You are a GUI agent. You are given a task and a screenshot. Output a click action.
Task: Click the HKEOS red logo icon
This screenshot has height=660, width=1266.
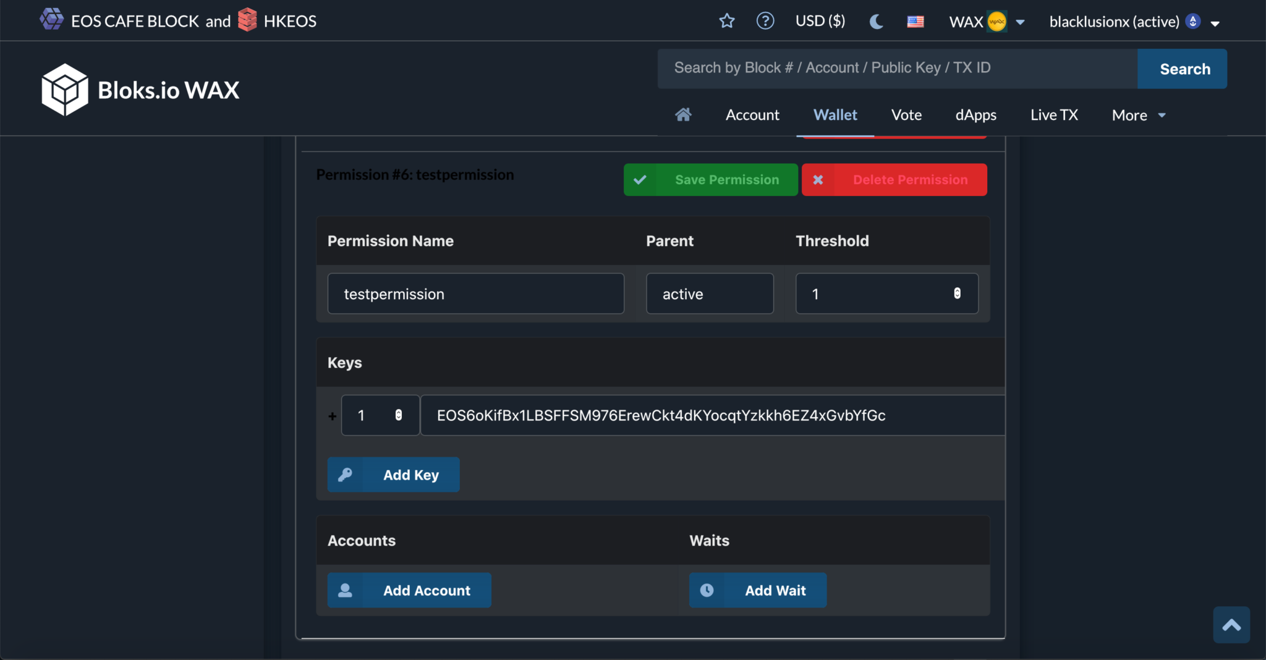247,20
